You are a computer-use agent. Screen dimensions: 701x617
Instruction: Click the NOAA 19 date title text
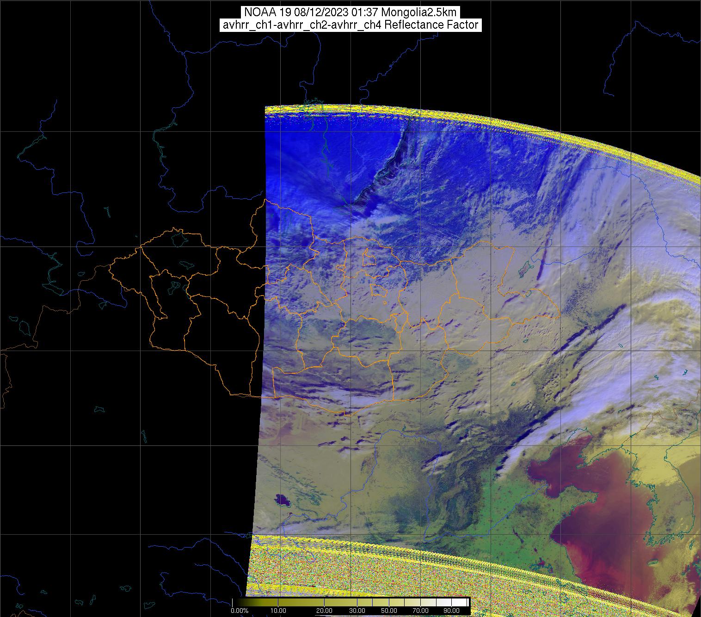click(x=350, y=12)
